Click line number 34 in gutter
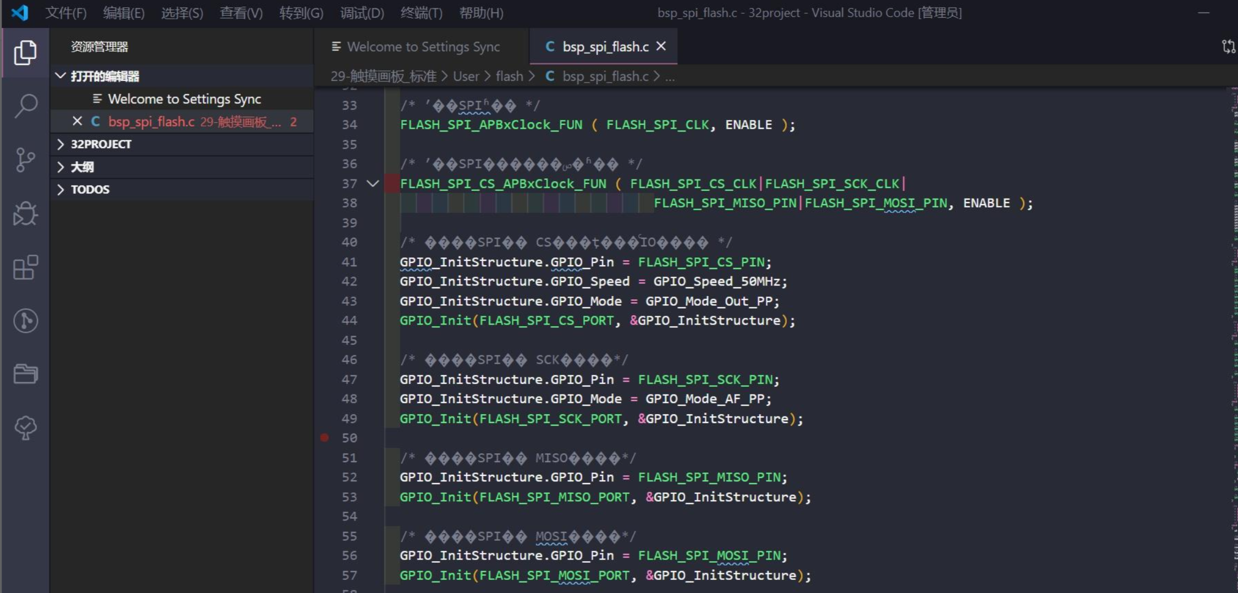 tap(349, 125)
